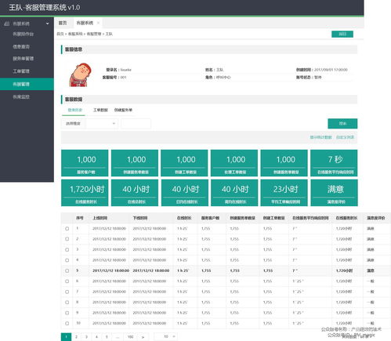Open the page-size dropdown showing 10
Viewport: 391px width, 341px height.
tap(166, 336)
